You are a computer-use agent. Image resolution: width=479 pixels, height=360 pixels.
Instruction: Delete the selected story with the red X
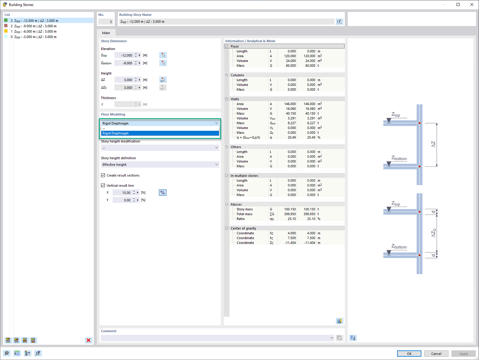(88, 340)
